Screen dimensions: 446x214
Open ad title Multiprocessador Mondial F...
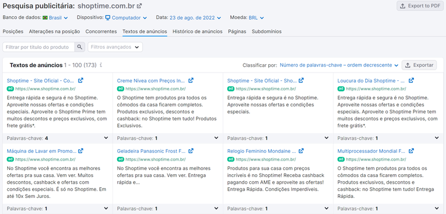372,151
